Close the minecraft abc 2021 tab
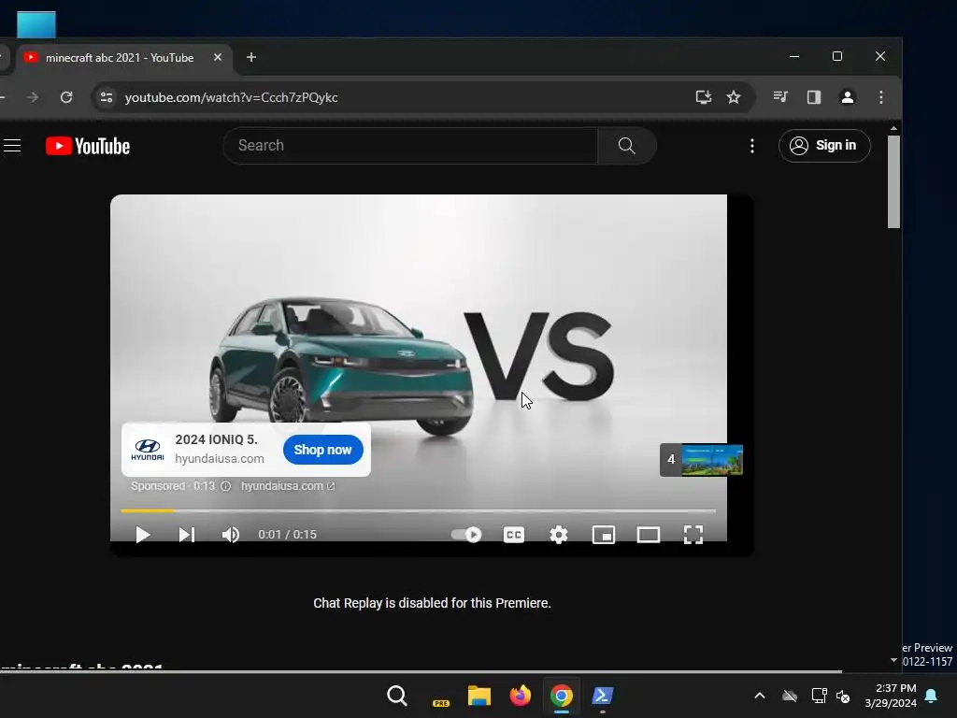The height and width of the screenshot is (718, 957). coord(218,57)
